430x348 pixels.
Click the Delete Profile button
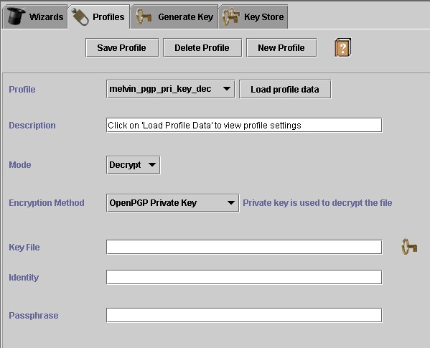(202, 47)
